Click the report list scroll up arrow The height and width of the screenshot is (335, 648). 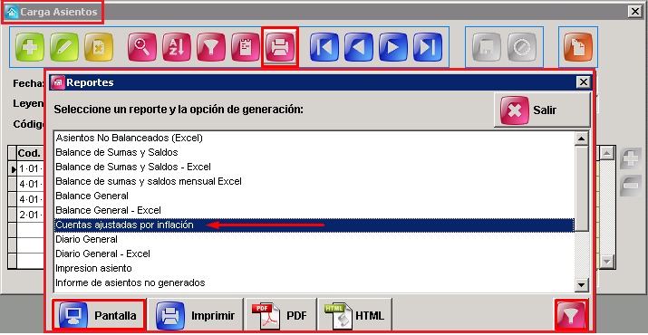(582, 139)
